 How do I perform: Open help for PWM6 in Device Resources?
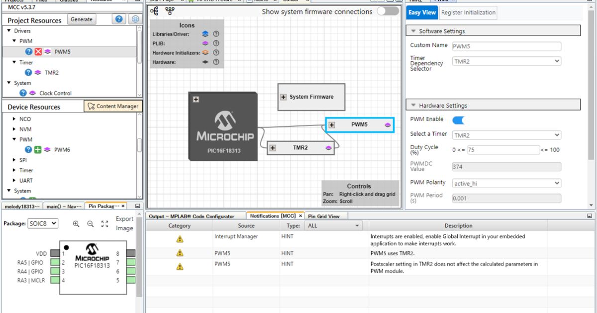(29, 150)
